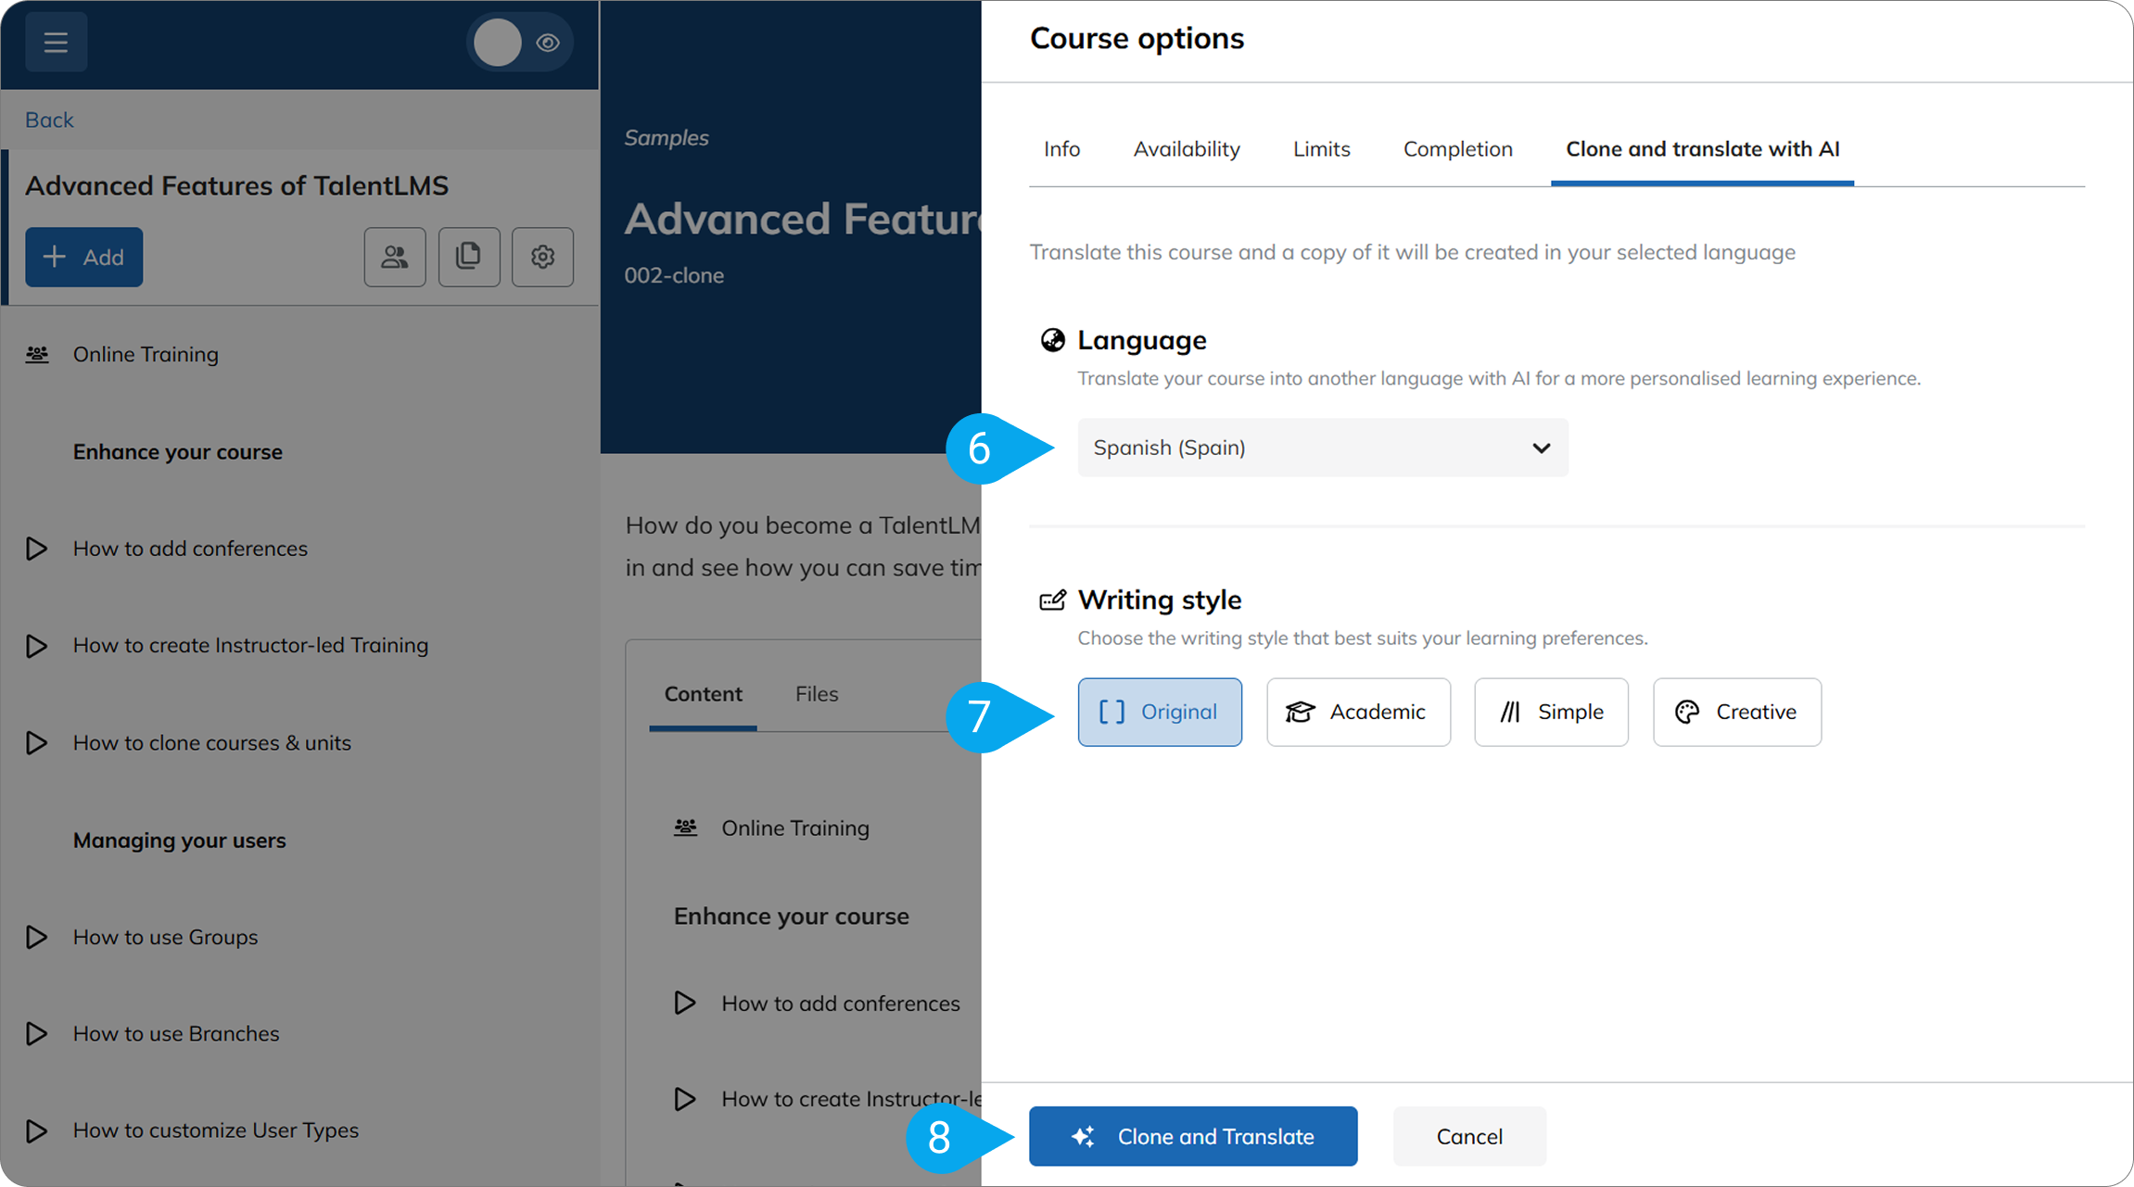Click the brackets icon on the Original button
This screenshot has height=1187, width=2134.
1111,712
